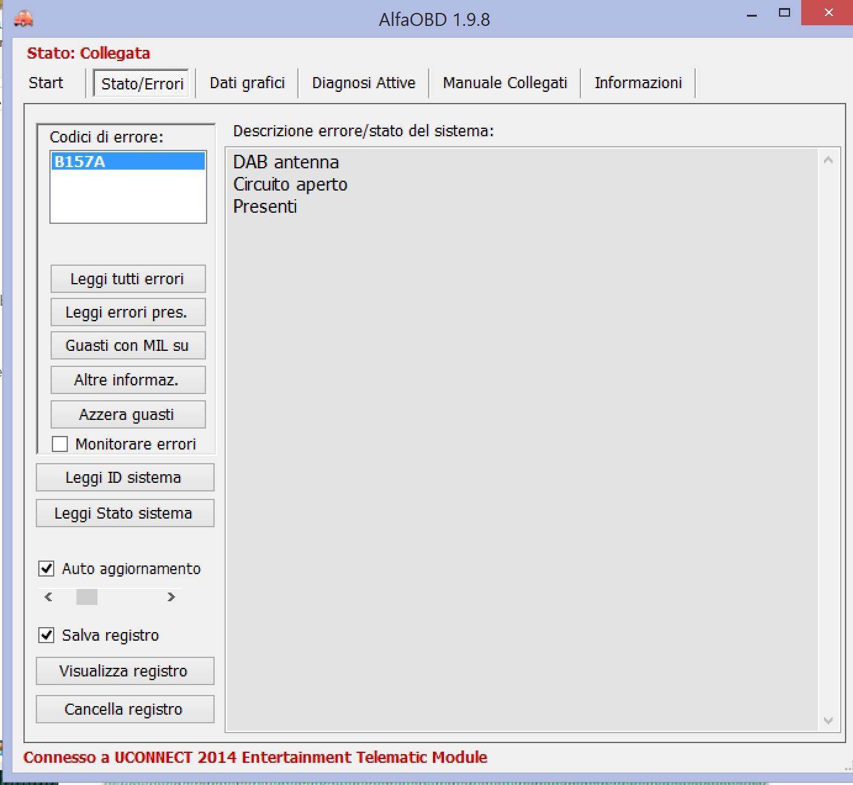The image size is (853, 785).
Task: Click the Leggi errori pres. button
Action: click(x=128, y=313)
